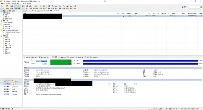Click the screenshot capture icon in task row
203x110 pixels.
pyautogui.click(x=129, y=16)
